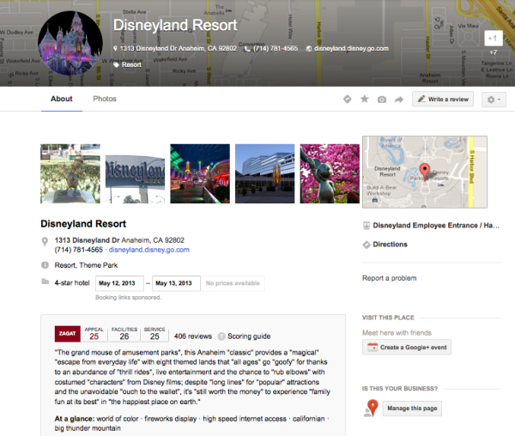Screen dimensions: 515x436
Task: Click the transit icon beside Employee Entrance
Action: [x=367, y=226]
